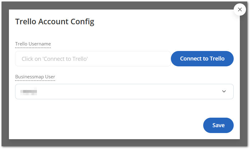250x149 pixels.
Task: Place cursor in the username text box
Action: [x=93, y=59]
